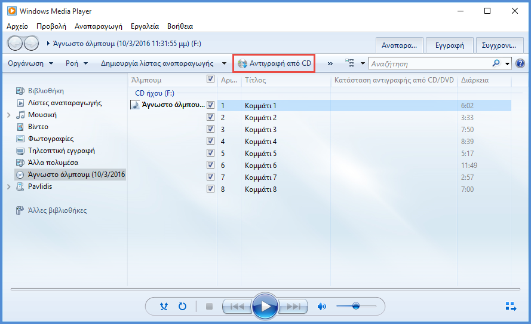
Task: Expand view options dropdown arrow
Action: point(363,63)
